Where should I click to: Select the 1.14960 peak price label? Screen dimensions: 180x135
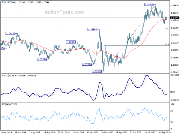pos(92,29)
